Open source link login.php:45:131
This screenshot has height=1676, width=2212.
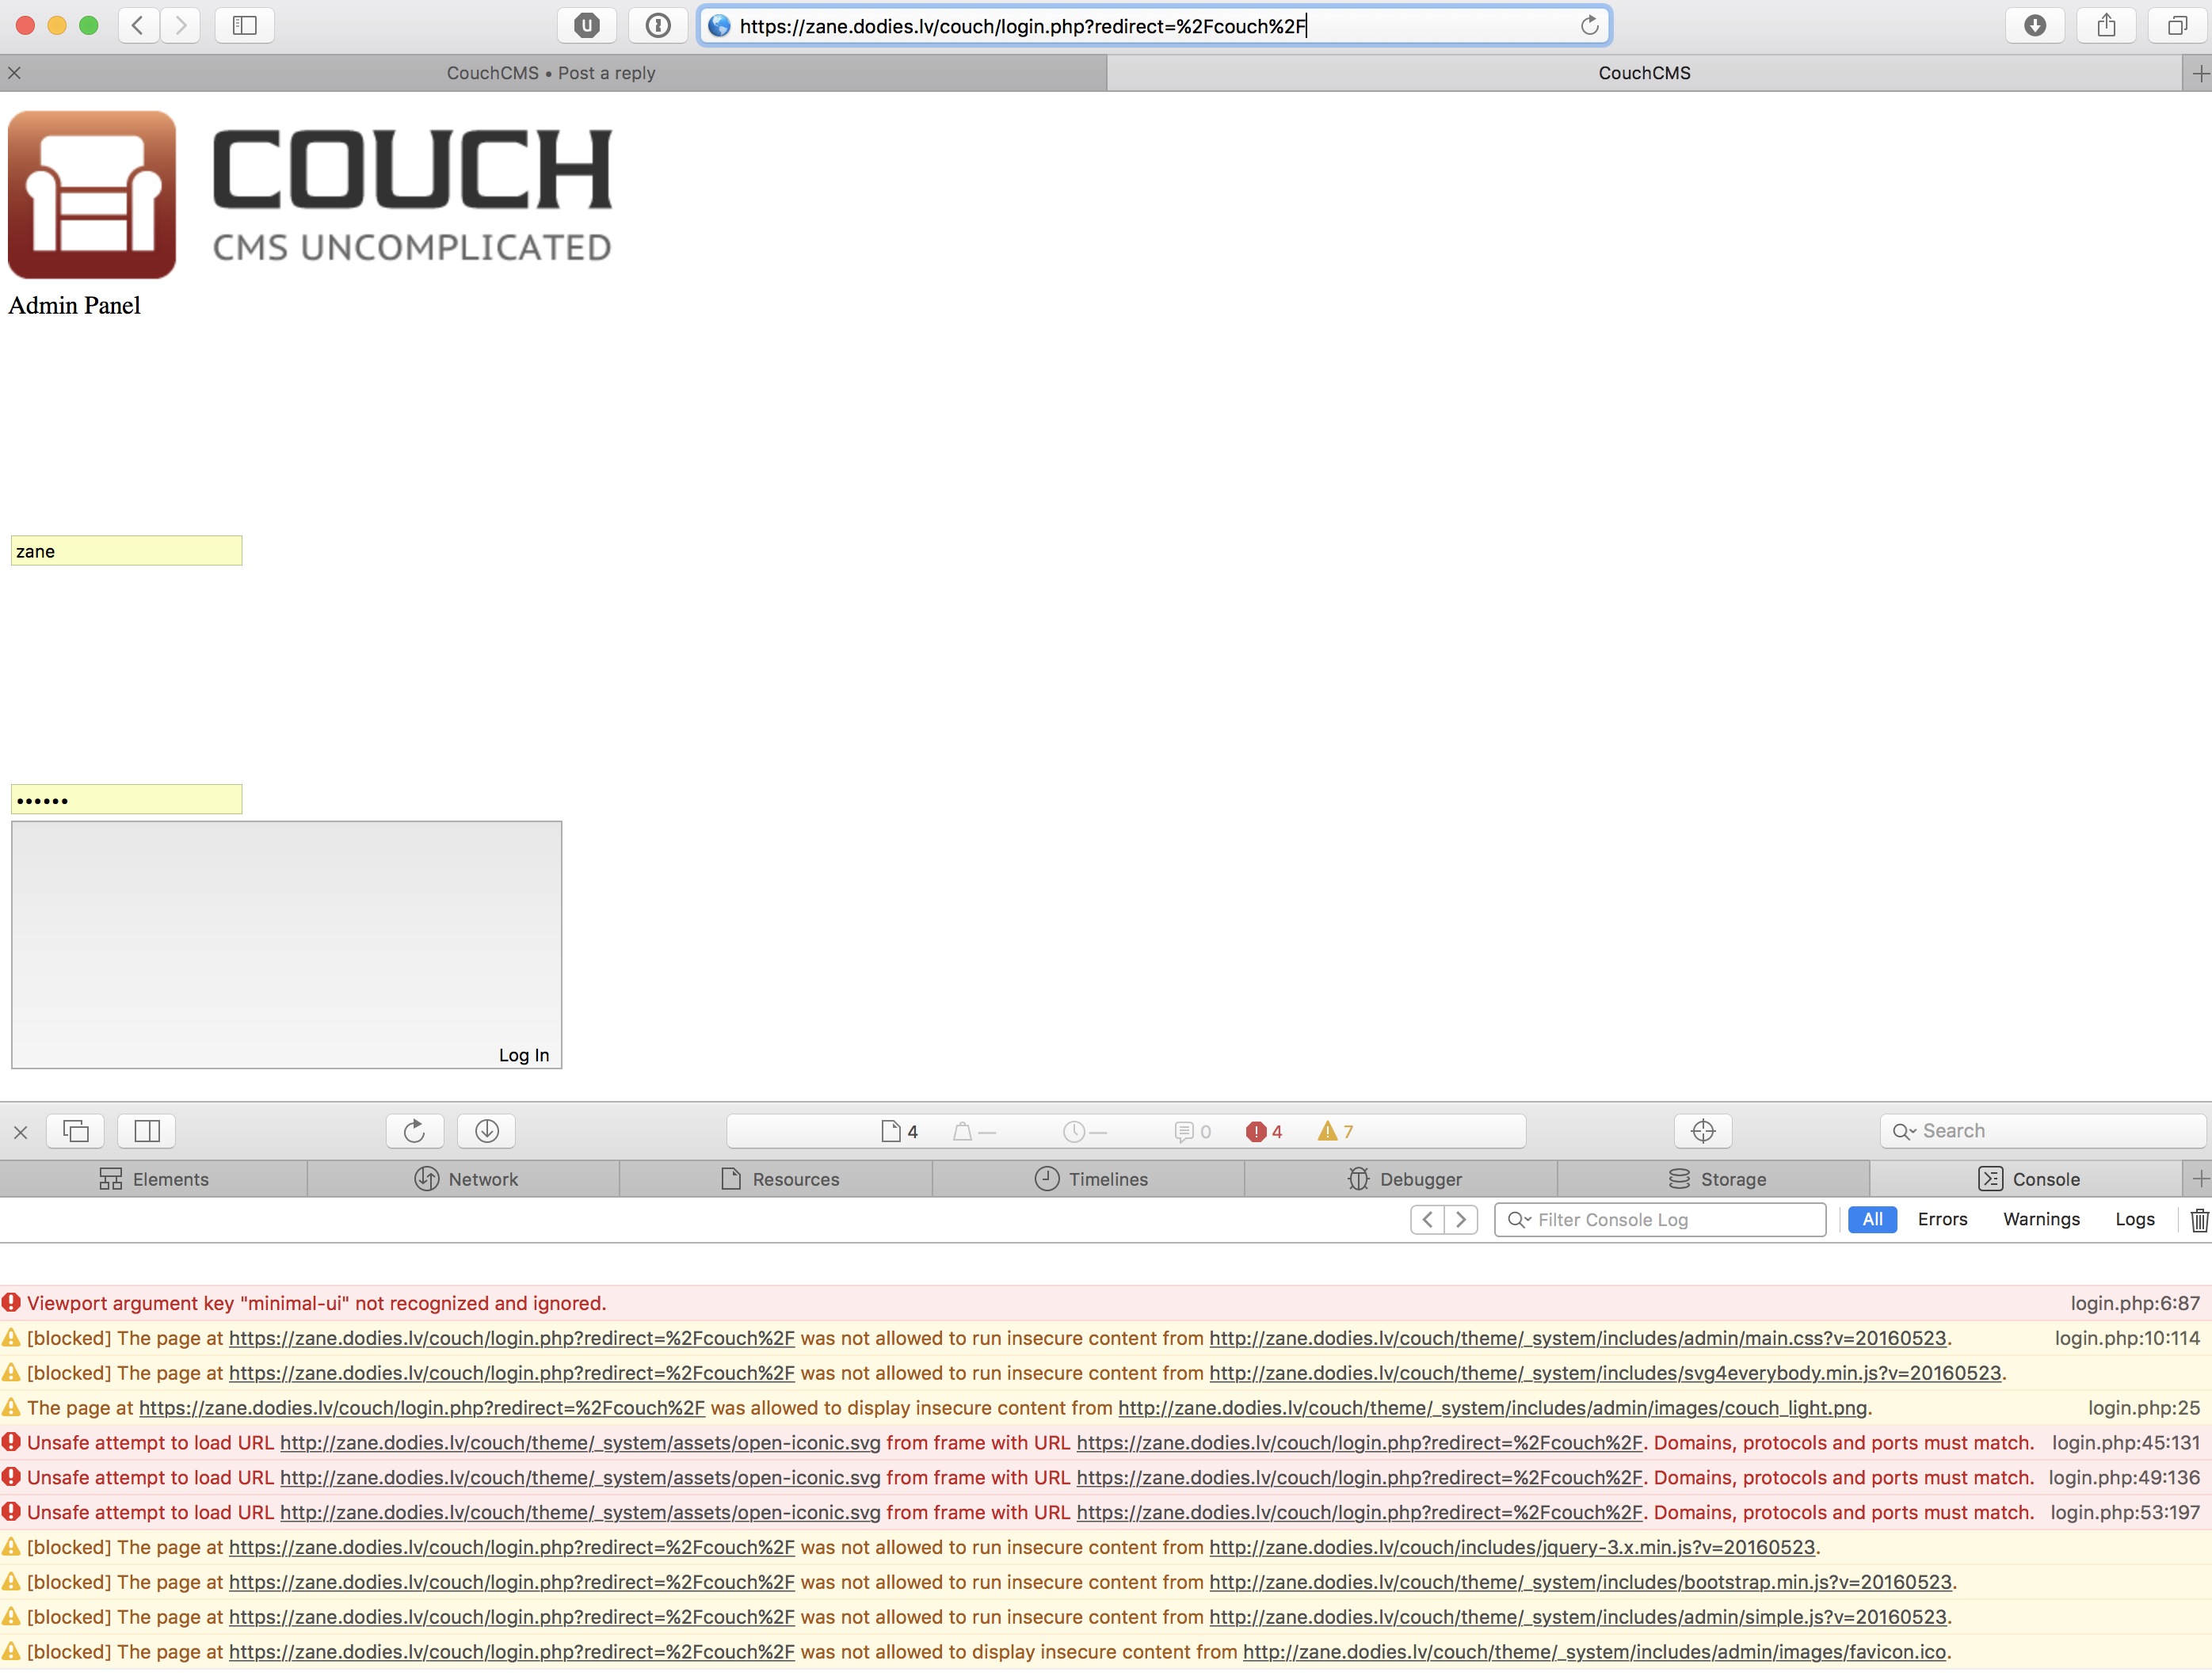point(2126,1444)
